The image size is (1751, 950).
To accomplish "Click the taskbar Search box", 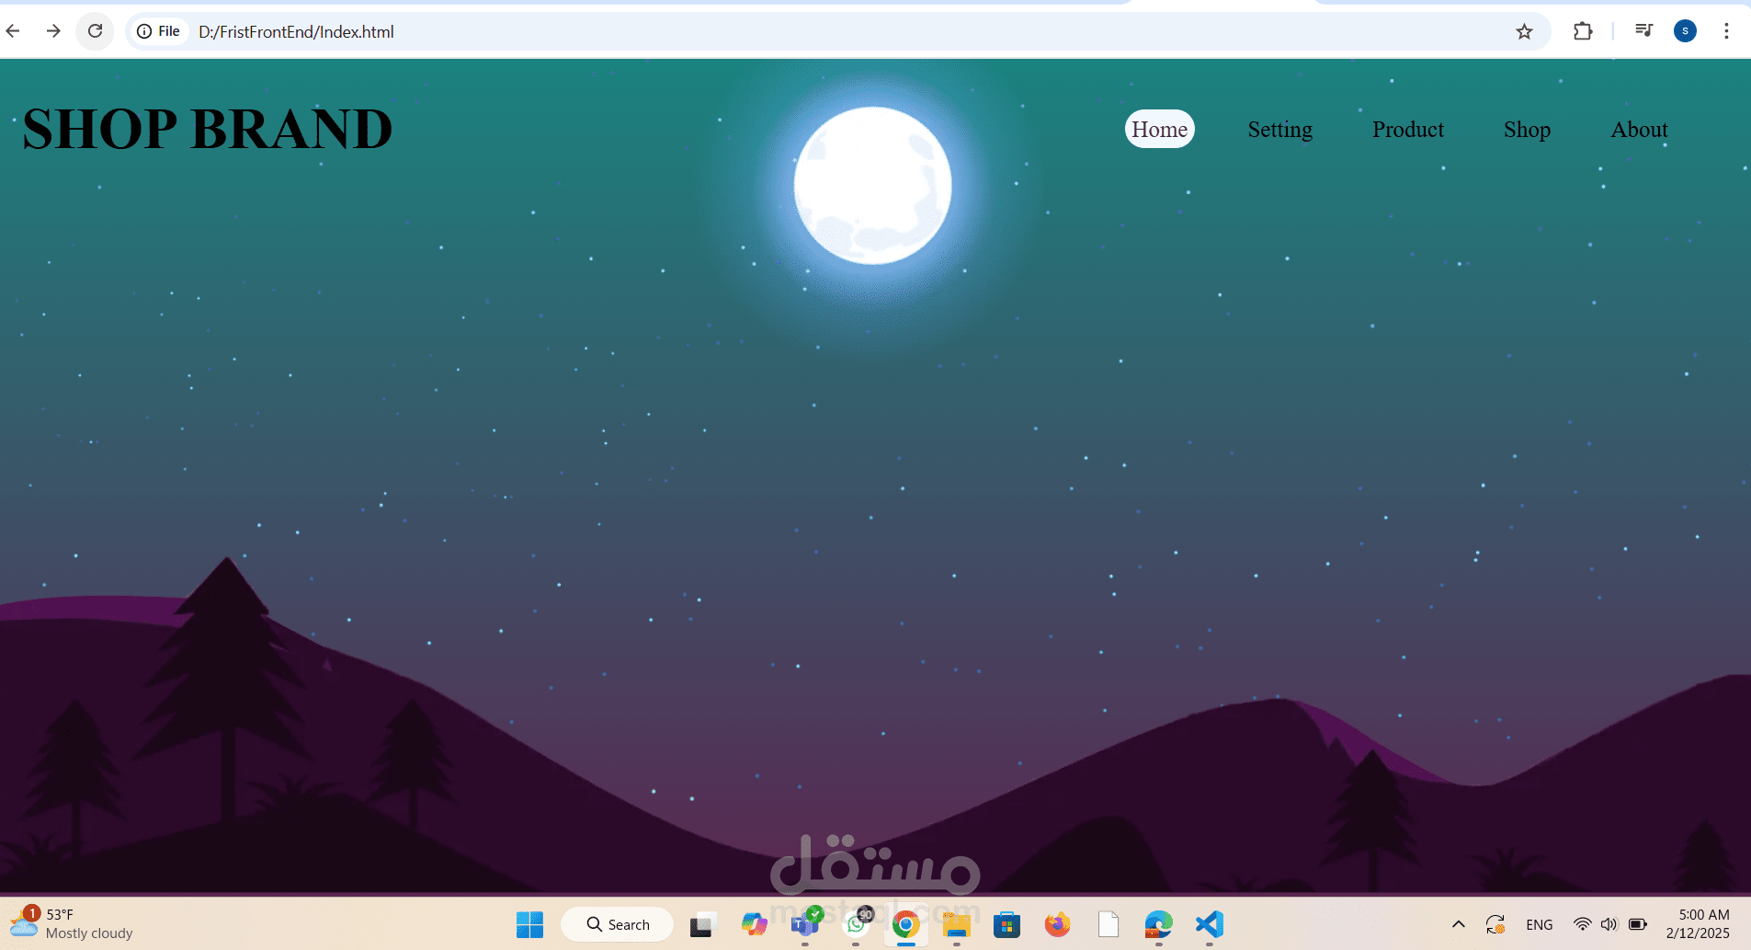I will click(x=617, y=924).
